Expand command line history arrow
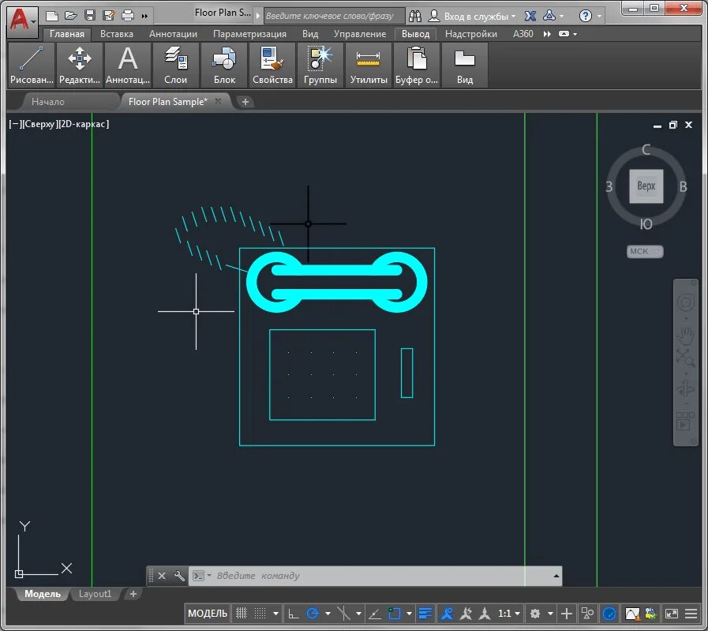708x631 pixels. 556,576
